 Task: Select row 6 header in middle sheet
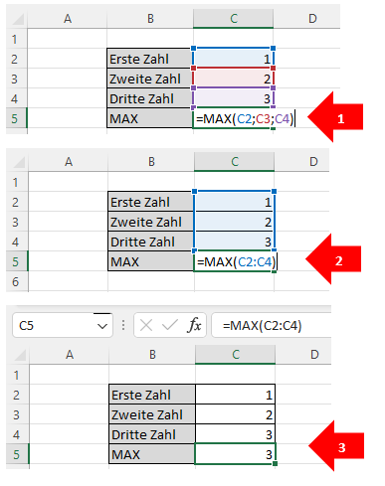[17, 281]
